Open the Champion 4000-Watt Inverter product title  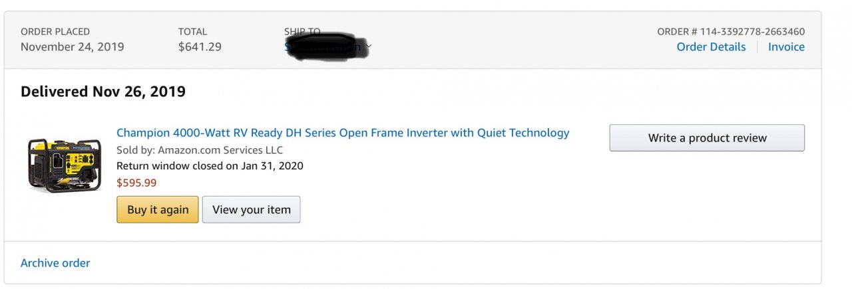coord(343,133)
